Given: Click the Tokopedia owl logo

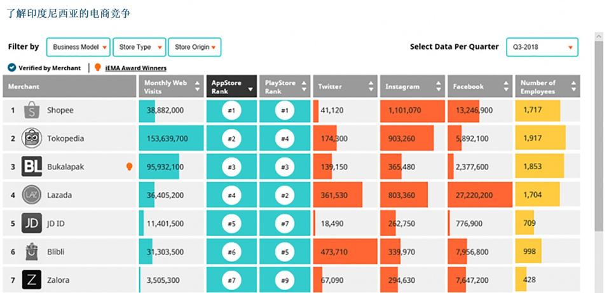Looking at the screenshot, I should (x=32, y=138).
